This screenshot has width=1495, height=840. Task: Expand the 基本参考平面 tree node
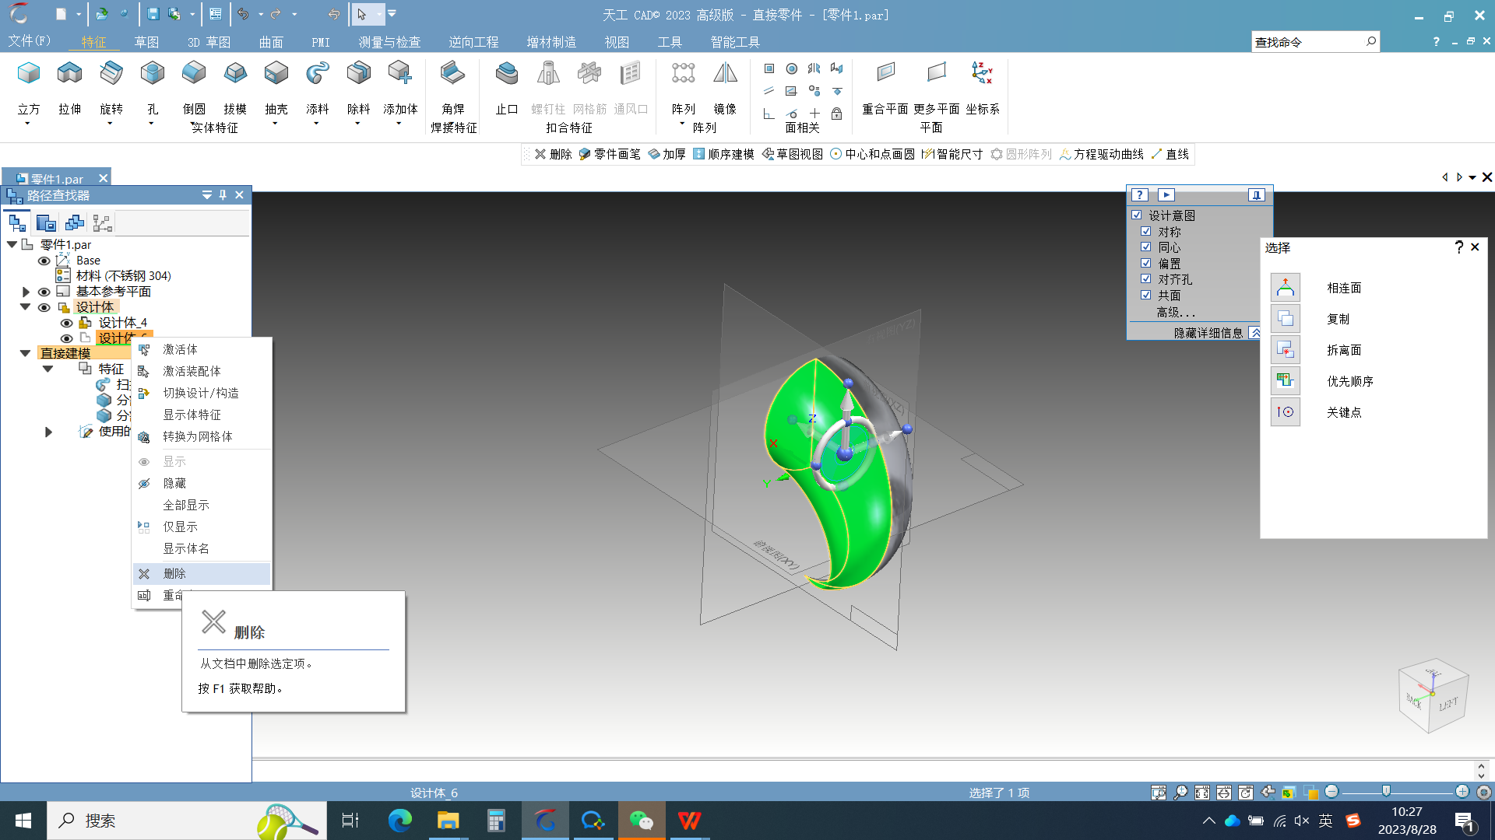tap(26, 292)
